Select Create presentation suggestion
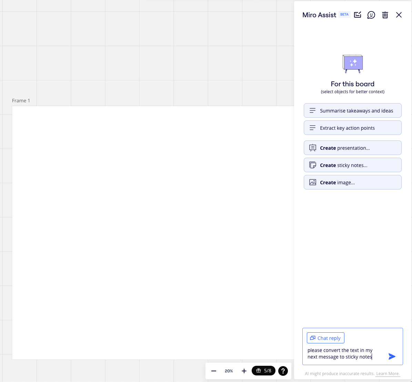Screen dimensions: 412x382 pos(352,148)
